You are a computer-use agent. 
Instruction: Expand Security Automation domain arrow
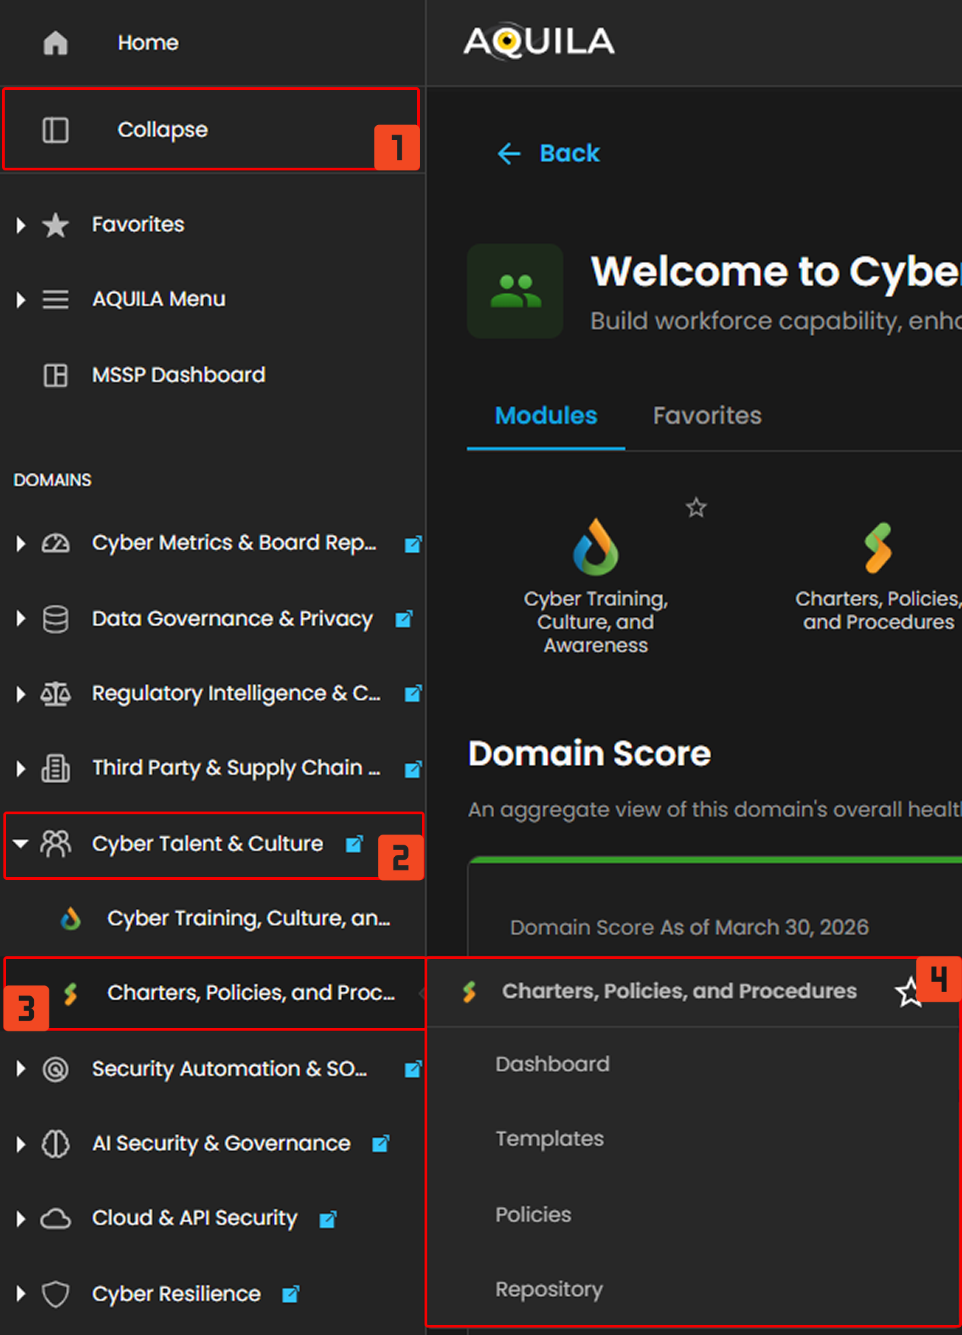[x=21, y=1069]
